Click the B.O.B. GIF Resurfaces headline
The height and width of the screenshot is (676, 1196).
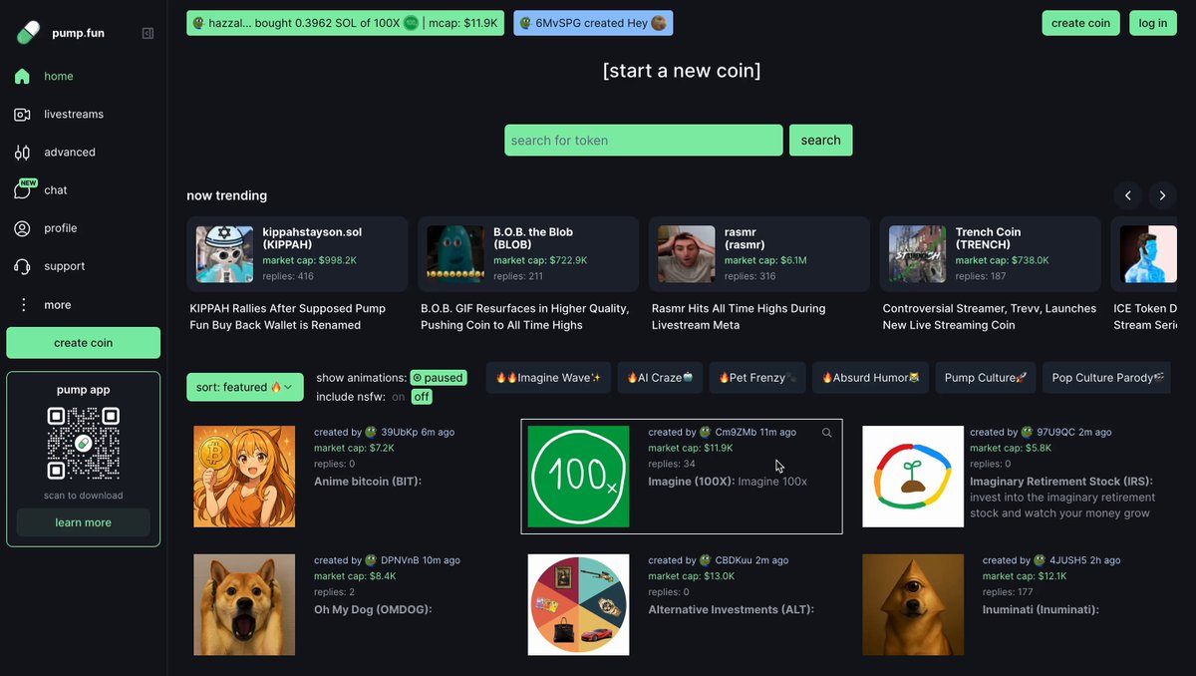(x=525, y=317)
